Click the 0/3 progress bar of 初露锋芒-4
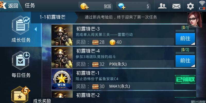The image size is (206, 103). [185, 53]
